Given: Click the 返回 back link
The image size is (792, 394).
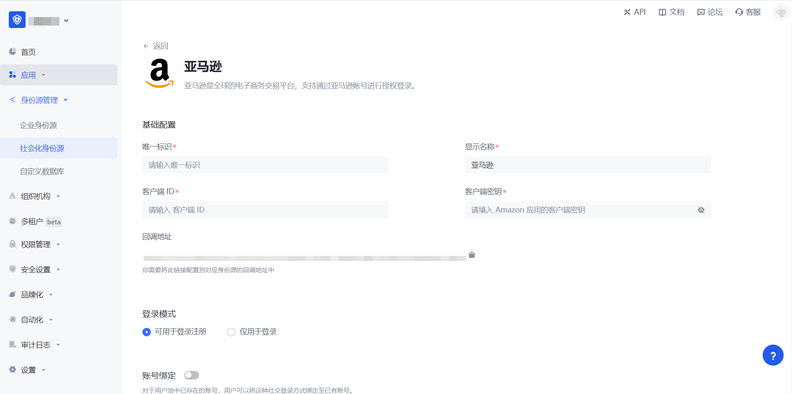Looking at the screenshot, I should [x=156, y=46].
